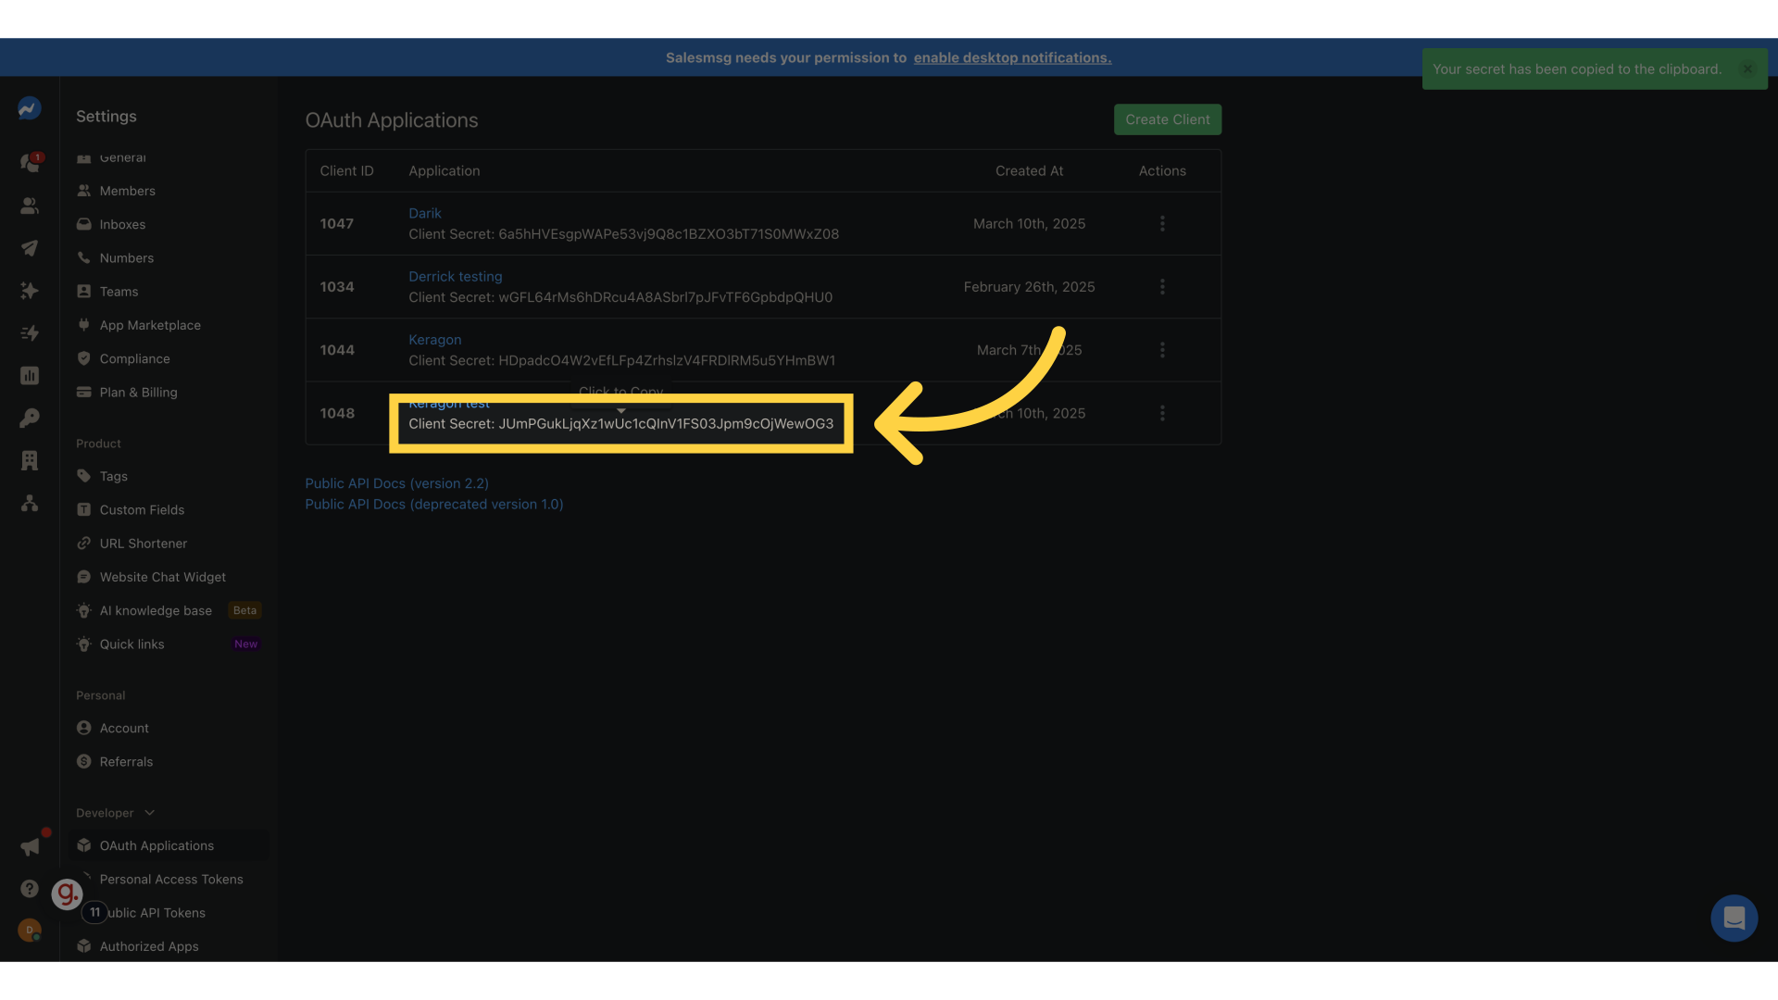The width and height of the screenshot is (1778, 1000).
Task: Open conversations icon with notification badge
Action: point(30,163)
